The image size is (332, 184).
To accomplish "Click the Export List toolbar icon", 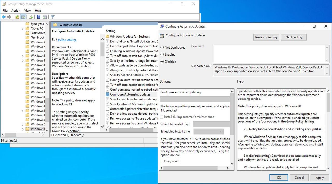I will coord(31,17).
